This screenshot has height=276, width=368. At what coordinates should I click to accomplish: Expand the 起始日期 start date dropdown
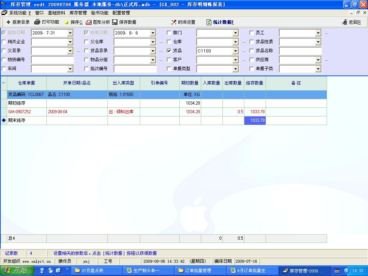pos(70,33)
